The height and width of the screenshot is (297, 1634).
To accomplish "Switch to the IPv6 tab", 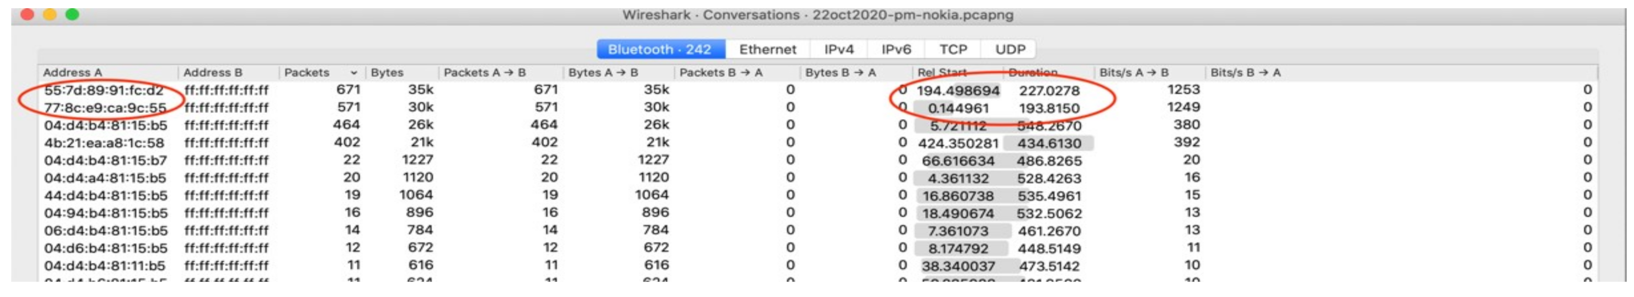I will pyautogui.click(x=896, y=49).
